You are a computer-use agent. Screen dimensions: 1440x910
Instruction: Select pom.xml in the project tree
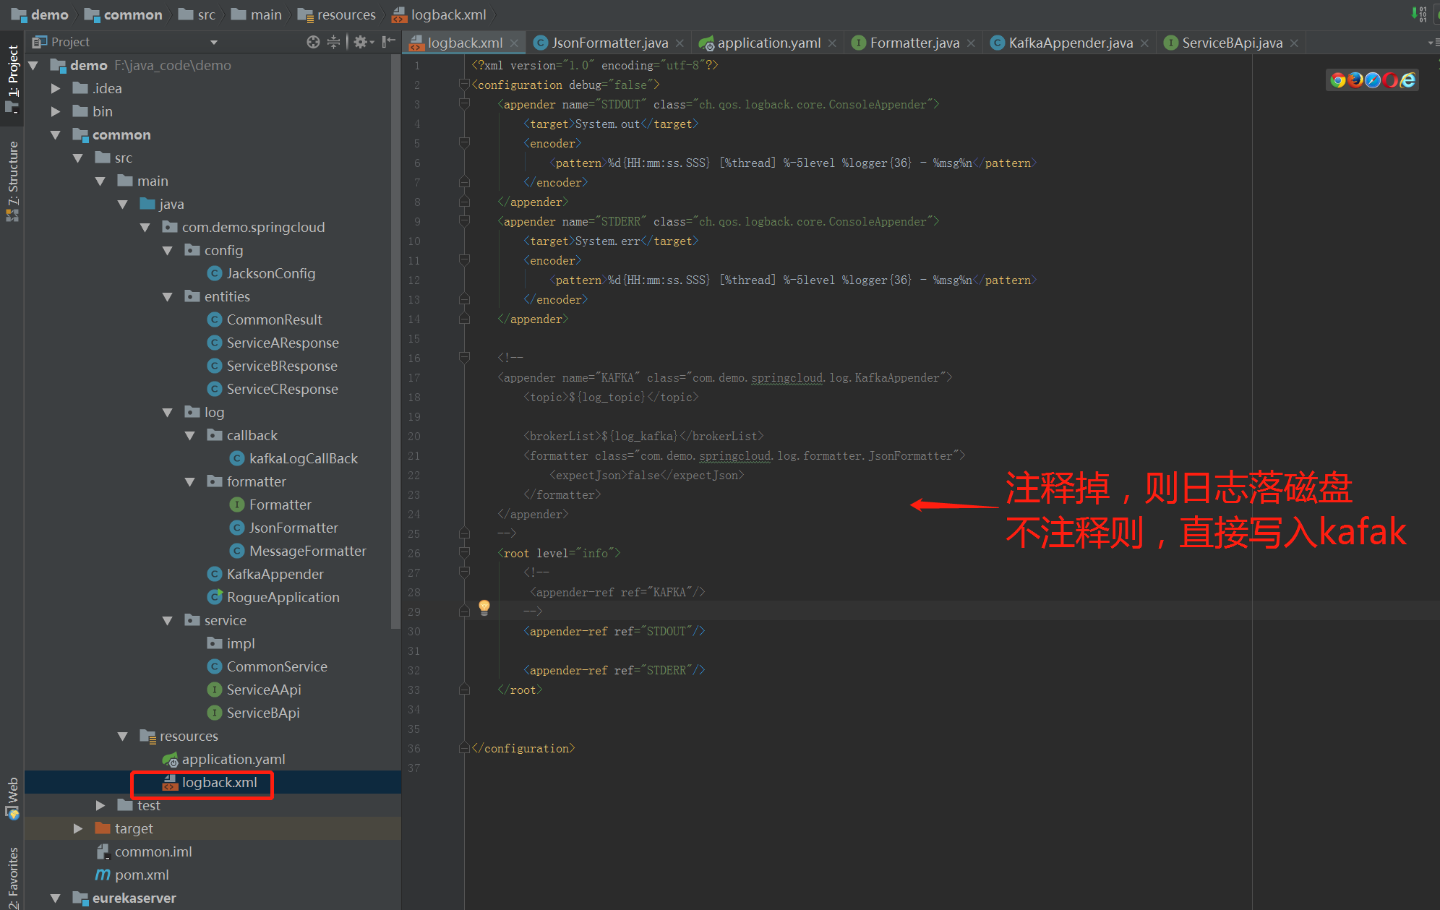(142, 875)
